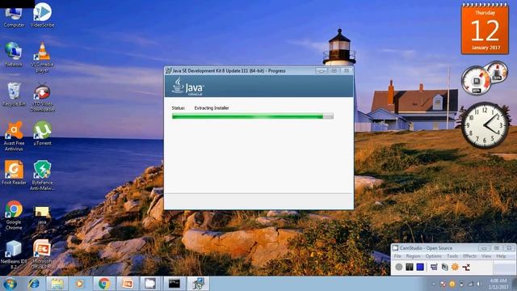This screenshot has height=291, width=517.
Task: Launch the uTorrent desktop shortcut
Action: (x=42, y=133)
